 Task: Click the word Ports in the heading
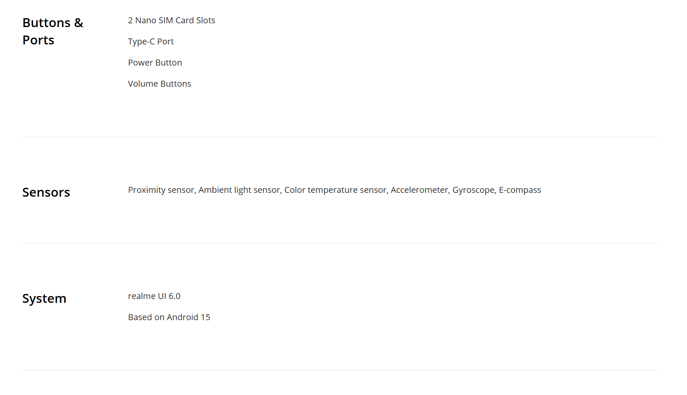pos(38,40)
